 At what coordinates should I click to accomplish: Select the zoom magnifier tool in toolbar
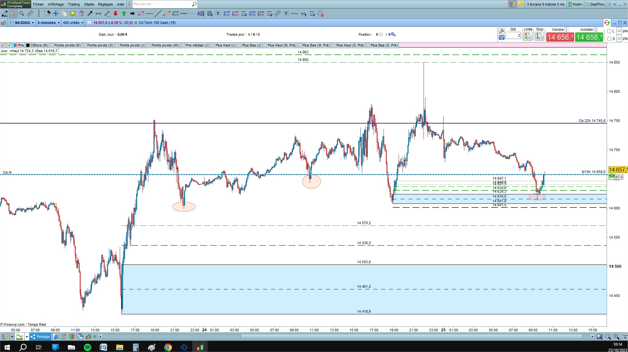(22, 13)
